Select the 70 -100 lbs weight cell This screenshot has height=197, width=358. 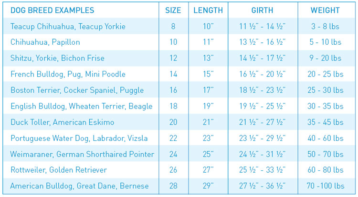coord(325,186)
